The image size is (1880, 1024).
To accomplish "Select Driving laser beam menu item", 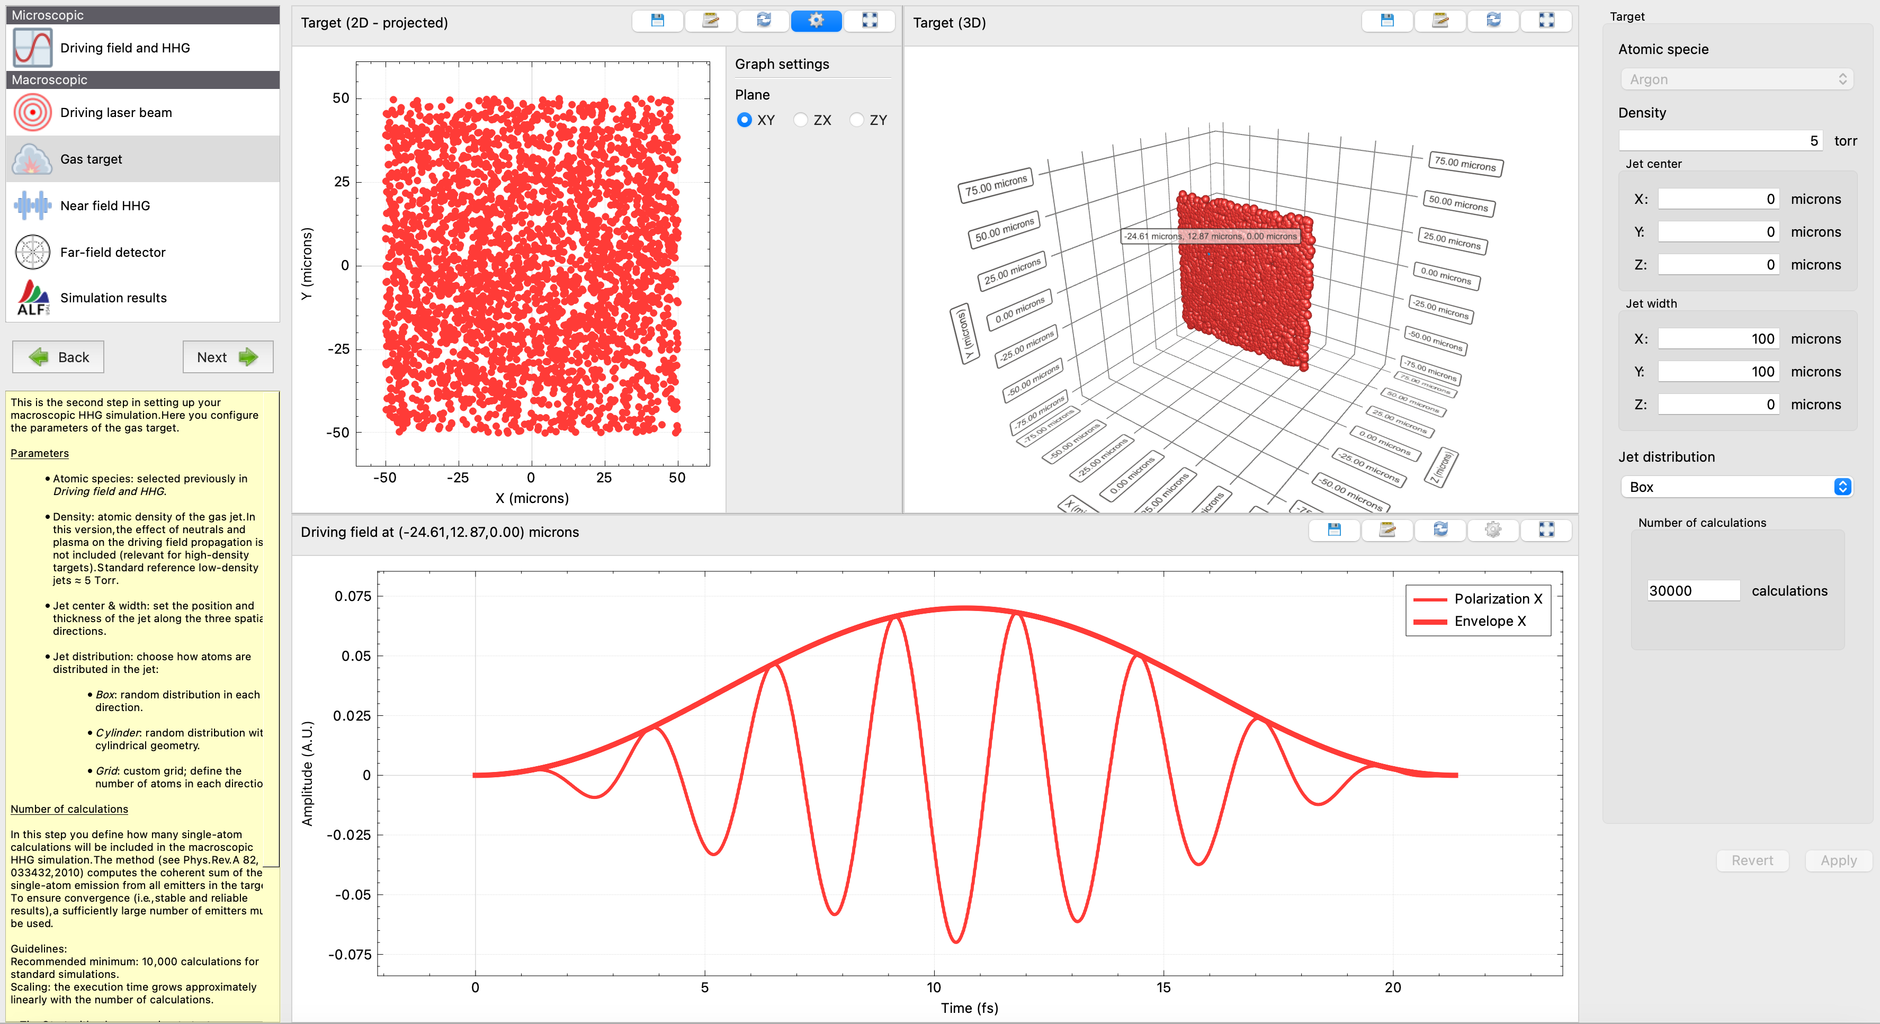I will click(x=116, y=112).
